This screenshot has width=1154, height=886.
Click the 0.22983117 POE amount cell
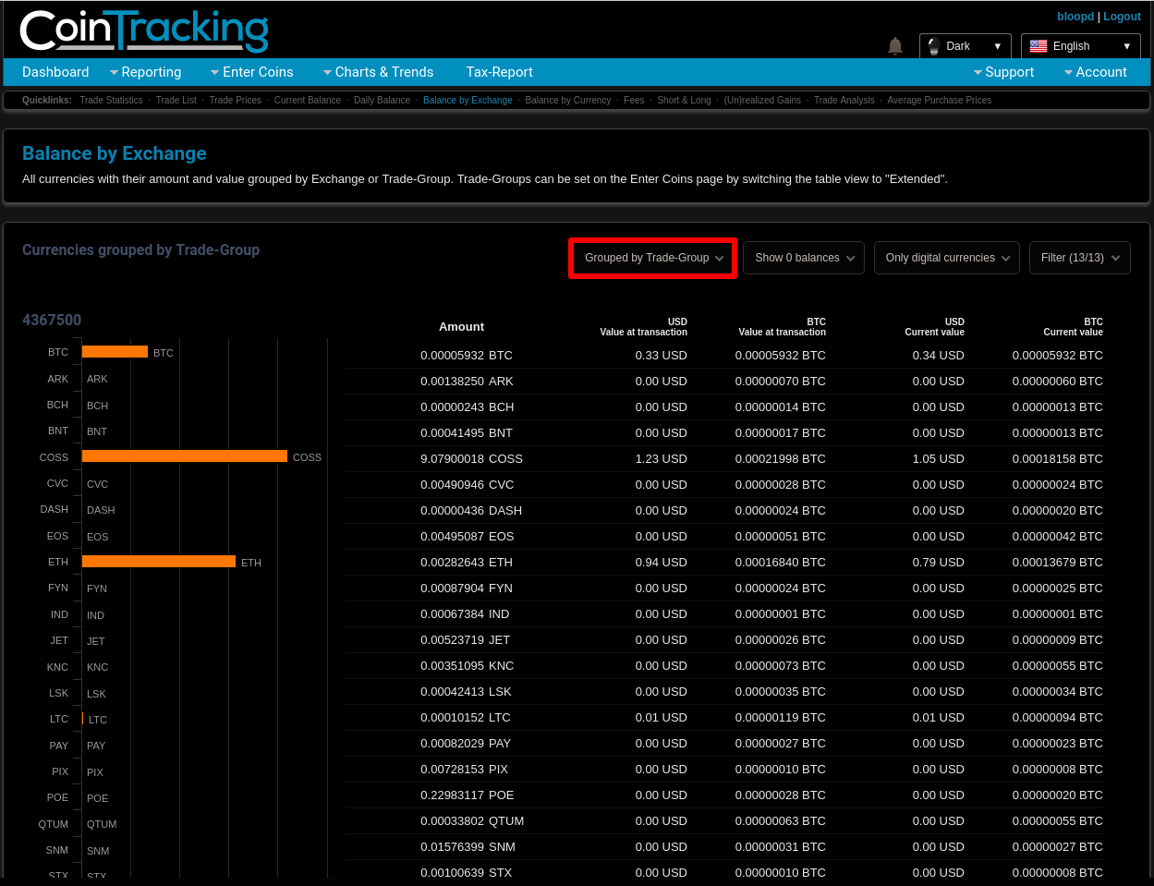[x=468, y=795]
